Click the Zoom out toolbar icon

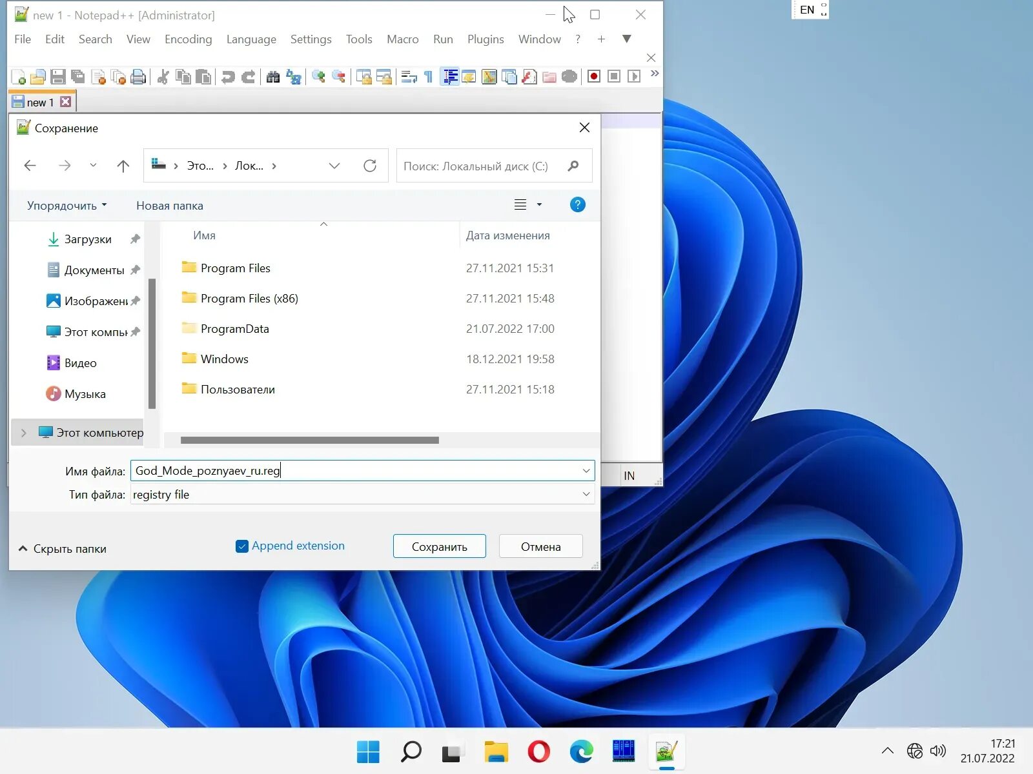[x=338, y=77]
